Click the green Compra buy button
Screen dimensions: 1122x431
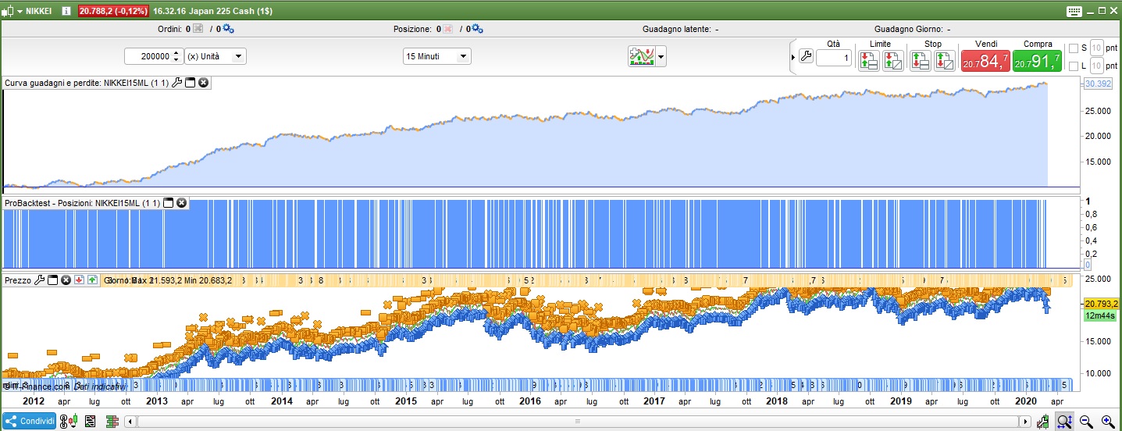pos(1038,60)
